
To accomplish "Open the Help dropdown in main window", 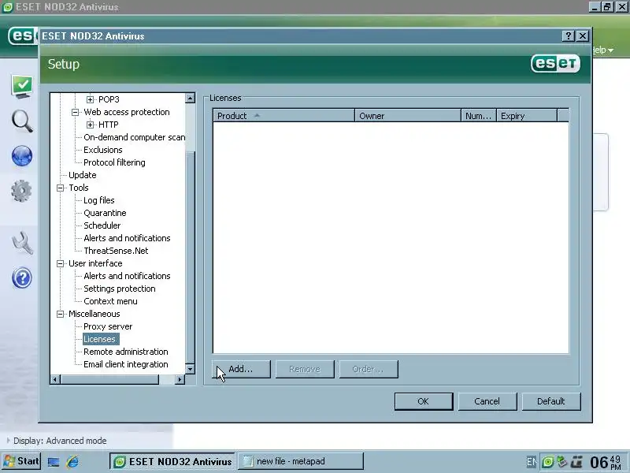I will (x=603, y=50).
